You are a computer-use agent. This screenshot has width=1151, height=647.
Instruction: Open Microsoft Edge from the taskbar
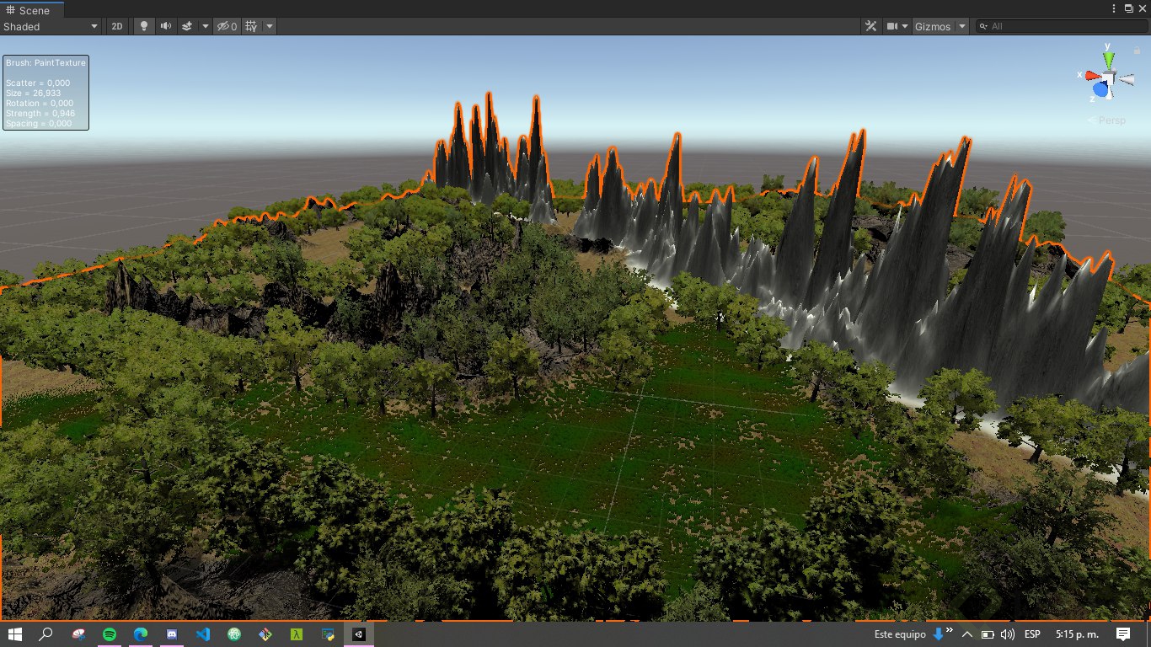141,634
